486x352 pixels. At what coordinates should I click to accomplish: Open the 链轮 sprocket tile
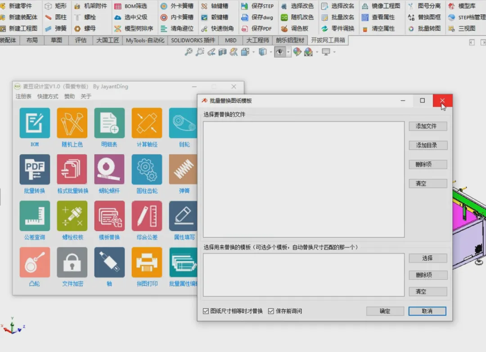(183, 123)
